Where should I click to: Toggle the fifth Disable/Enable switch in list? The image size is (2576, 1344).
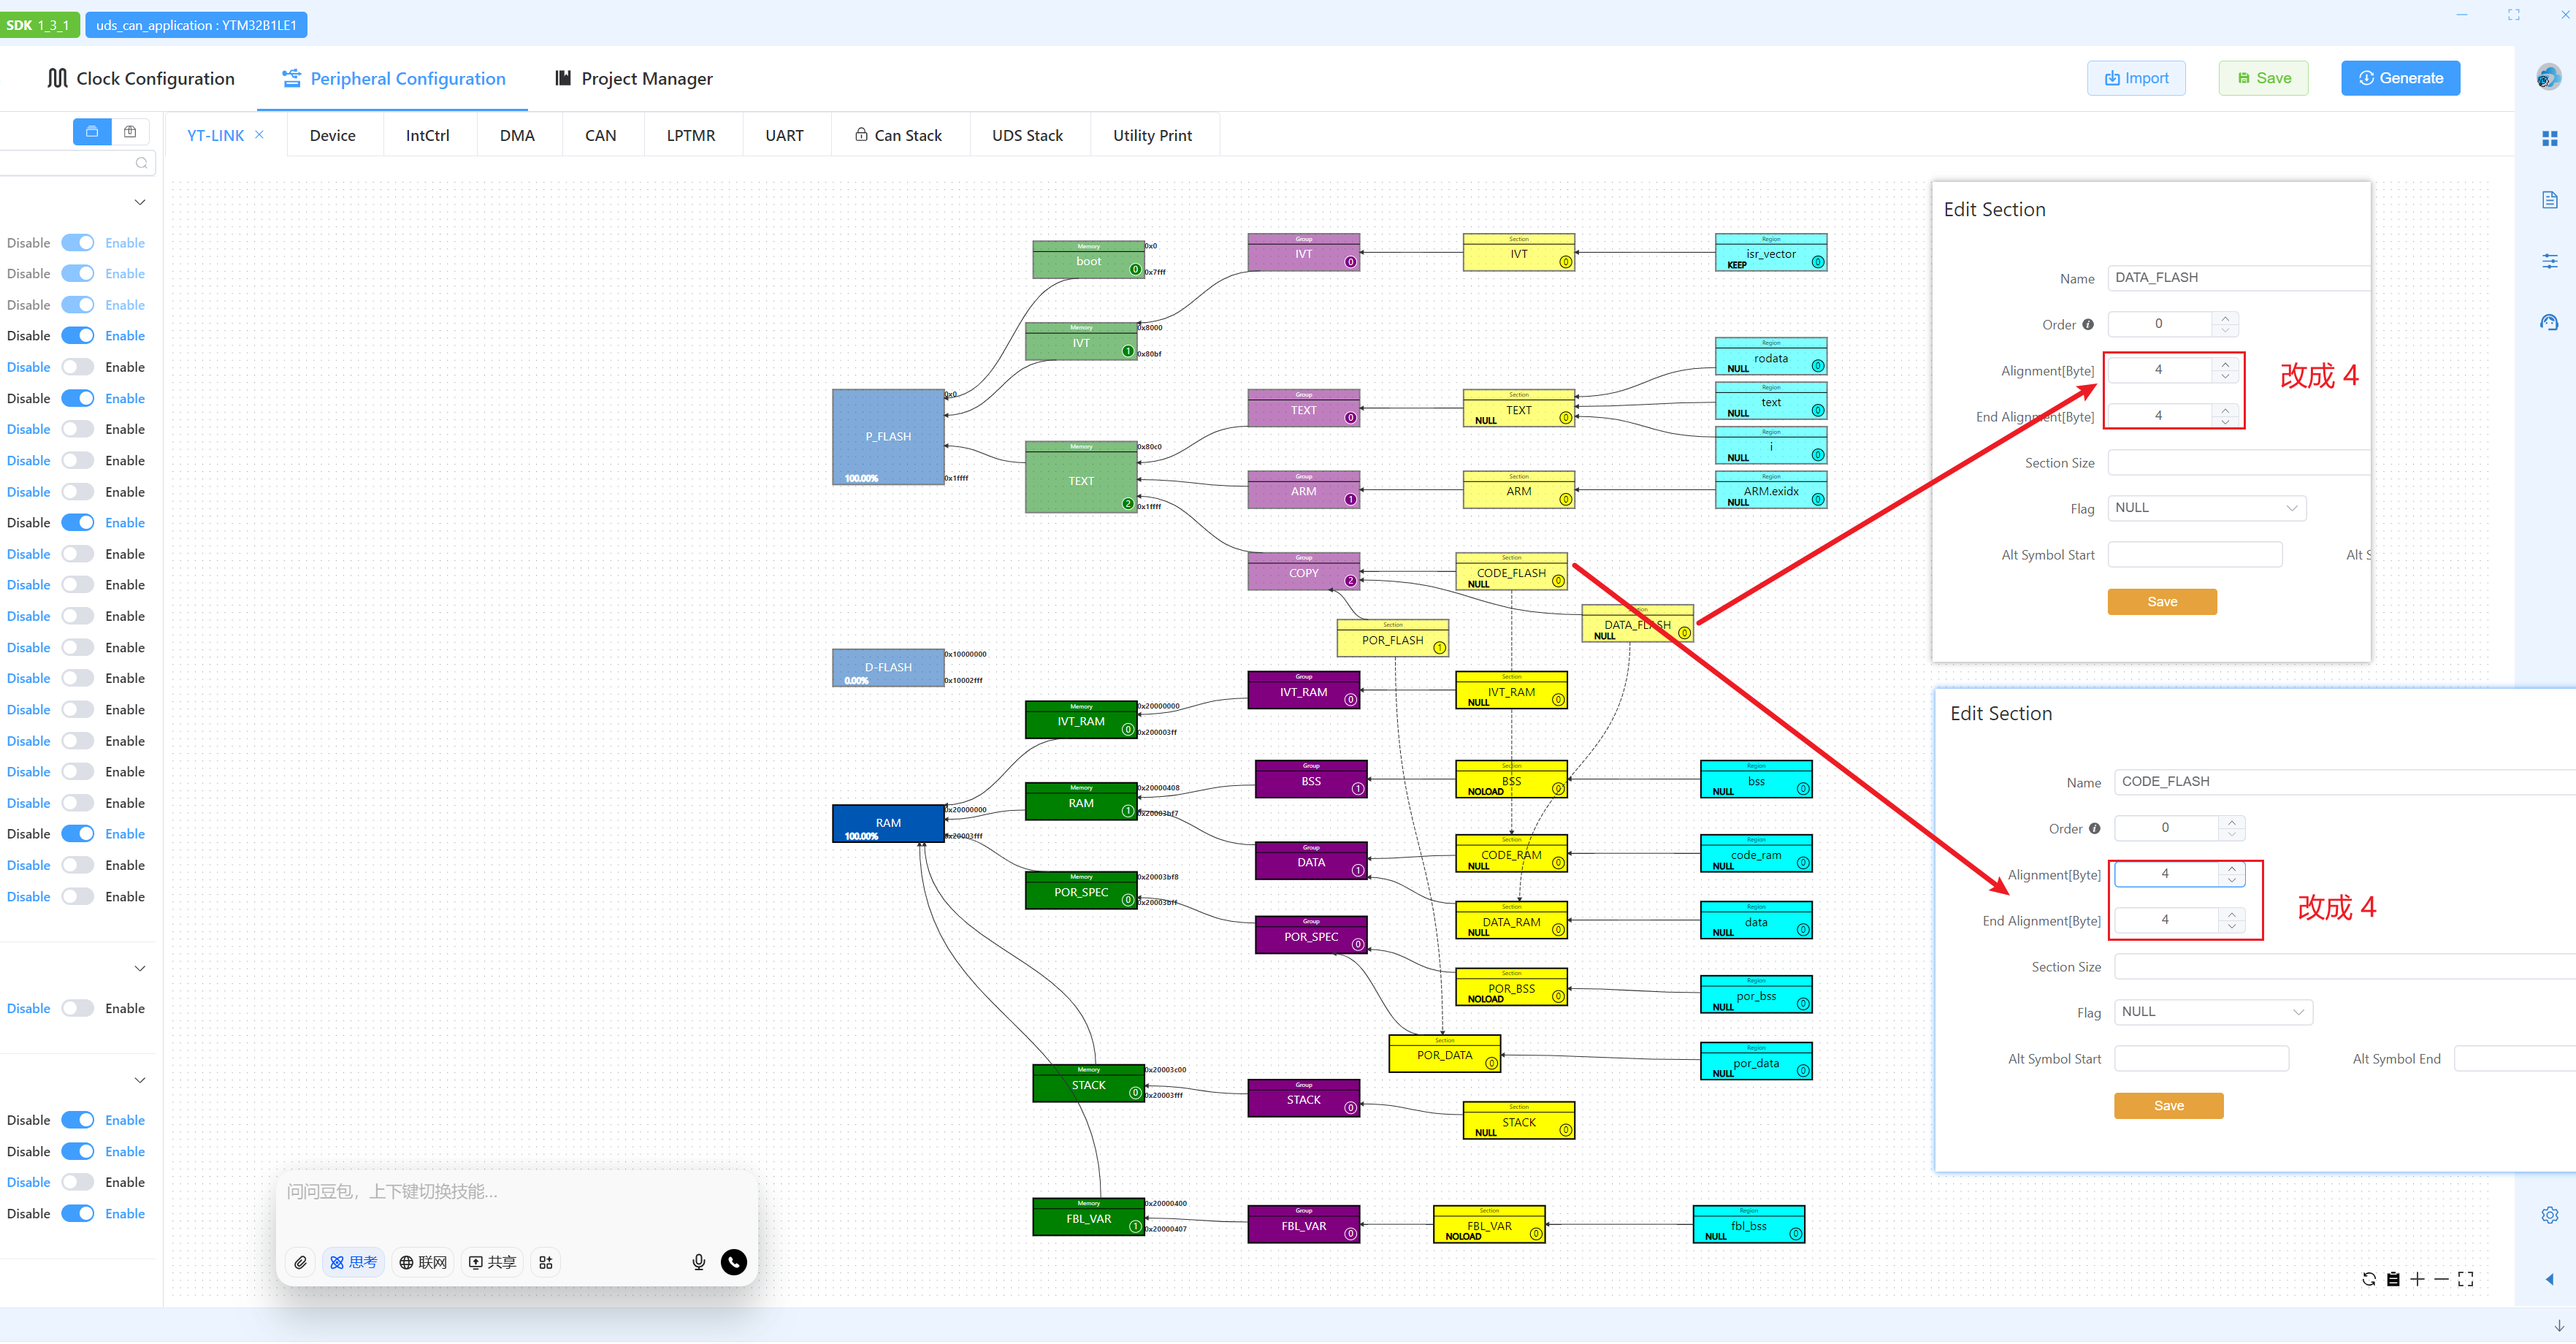(x=77, y=367)
